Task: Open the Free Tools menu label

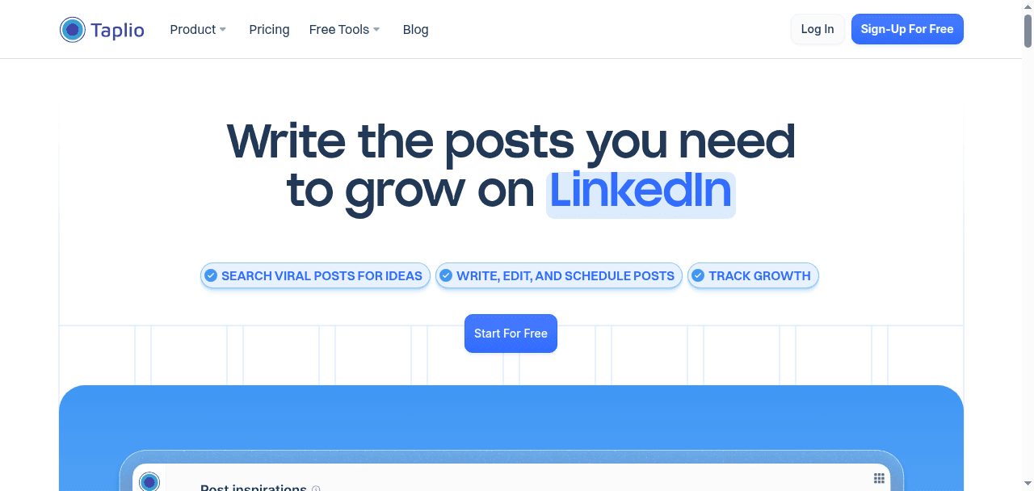Action: pyautogui.click(x=338, y=29)
